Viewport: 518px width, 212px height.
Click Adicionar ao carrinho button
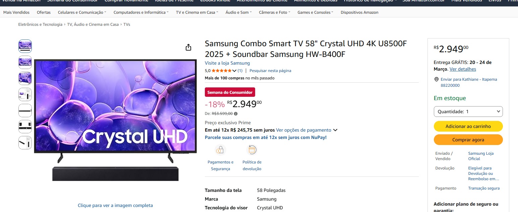468,126
